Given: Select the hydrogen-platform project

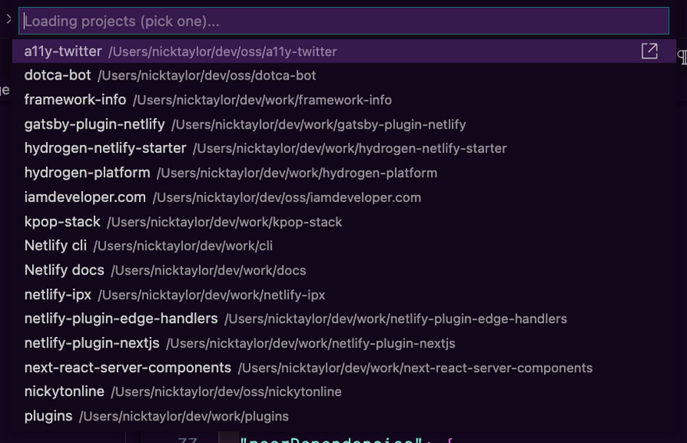Looking at the screenshot, I should point(344,173).
